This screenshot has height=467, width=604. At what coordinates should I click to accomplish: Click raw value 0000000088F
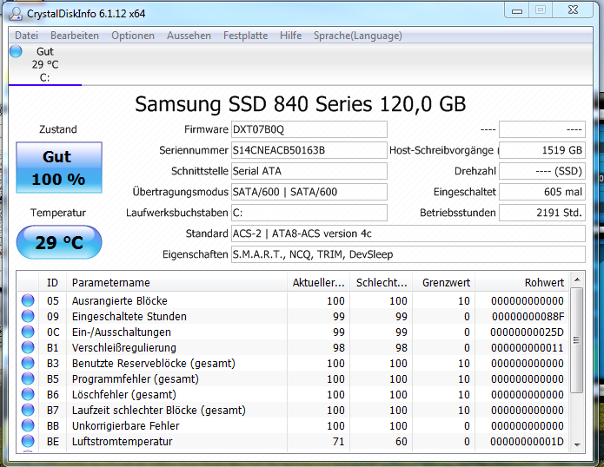coord(528,317)
